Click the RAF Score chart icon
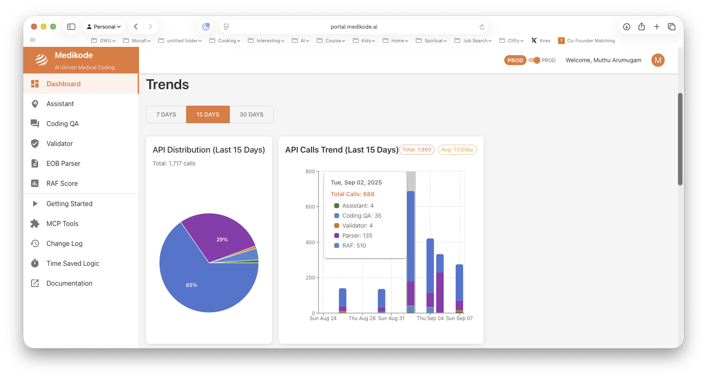This screenshot has width=707, height=379. click(35, 183)
